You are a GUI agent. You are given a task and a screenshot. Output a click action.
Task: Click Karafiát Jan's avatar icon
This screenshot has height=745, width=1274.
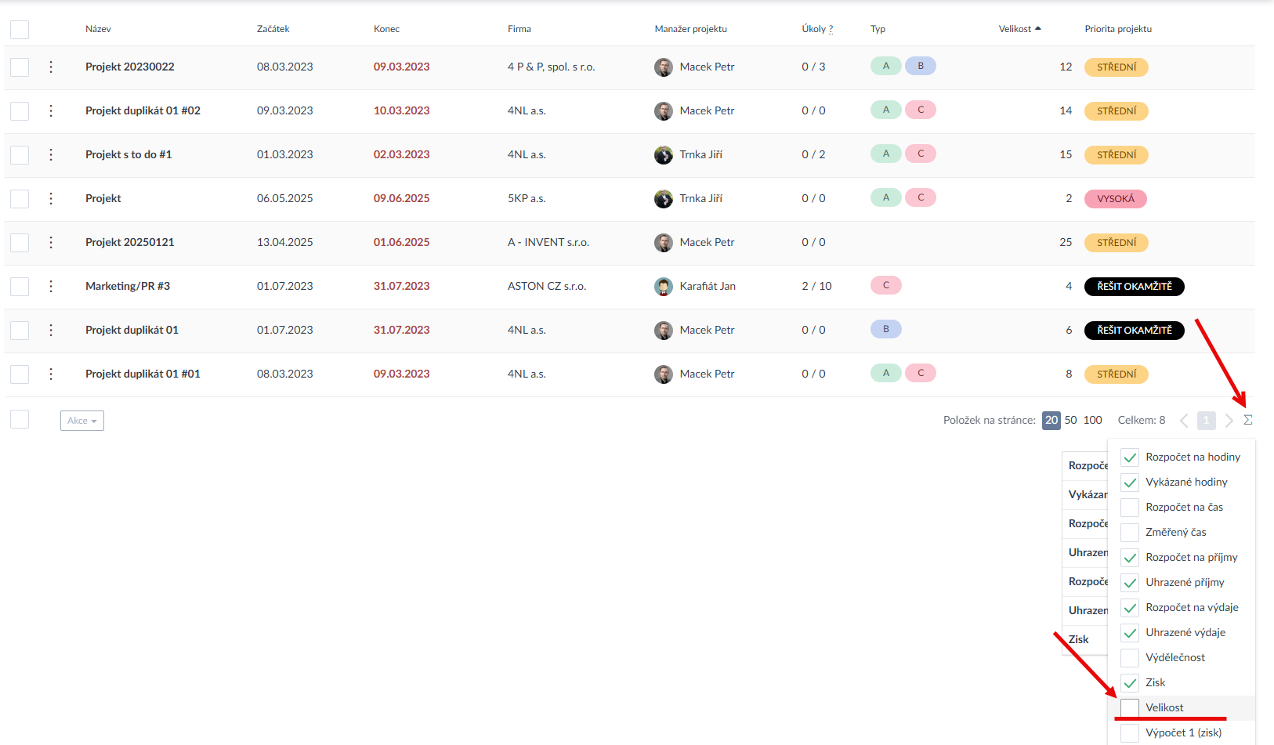click(x=663, y=287)
